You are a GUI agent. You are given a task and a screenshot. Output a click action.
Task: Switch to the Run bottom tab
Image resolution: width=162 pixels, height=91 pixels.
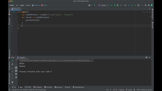pyautogui.click(x=20, y=87)
